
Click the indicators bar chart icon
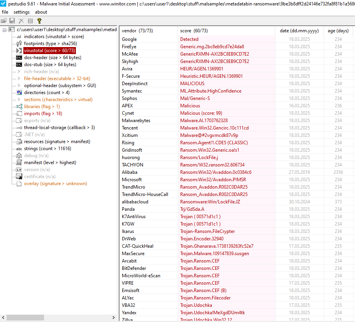coord(19,37)
